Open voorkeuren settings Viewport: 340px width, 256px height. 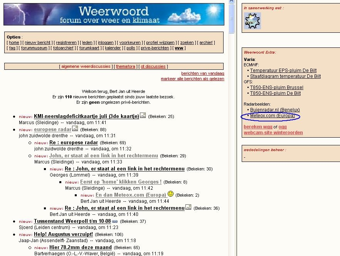coord(130,42)
